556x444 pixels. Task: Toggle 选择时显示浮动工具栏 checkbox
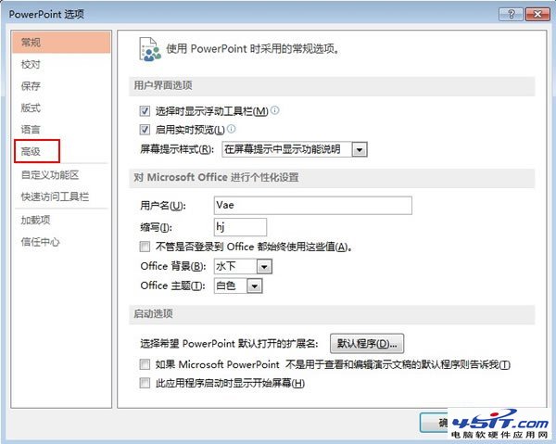pyautogui.click(x=145, y=111)
